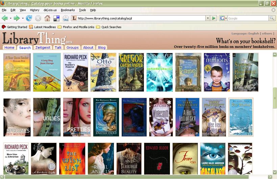Open the Wintersmith book cover
This screenshot has width=277, height=179.
[x=161, y=117]
